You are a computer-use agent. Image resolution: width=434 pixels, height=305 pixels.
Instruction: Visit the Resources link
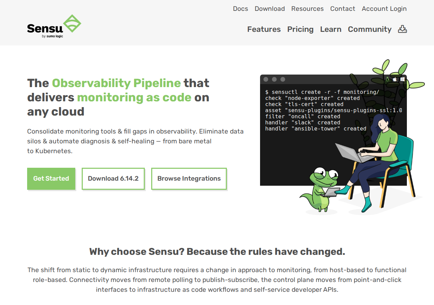click(x=308, y=9)
